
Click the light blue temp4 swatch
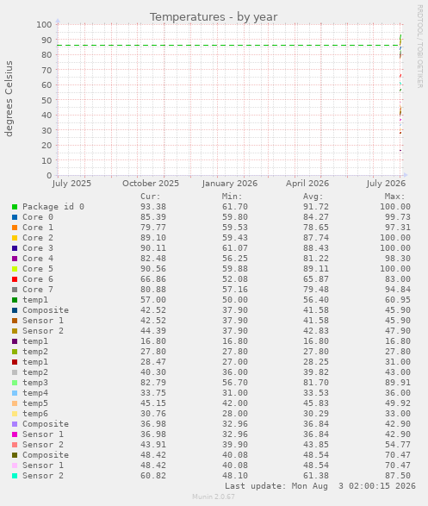tap(15, 393)
